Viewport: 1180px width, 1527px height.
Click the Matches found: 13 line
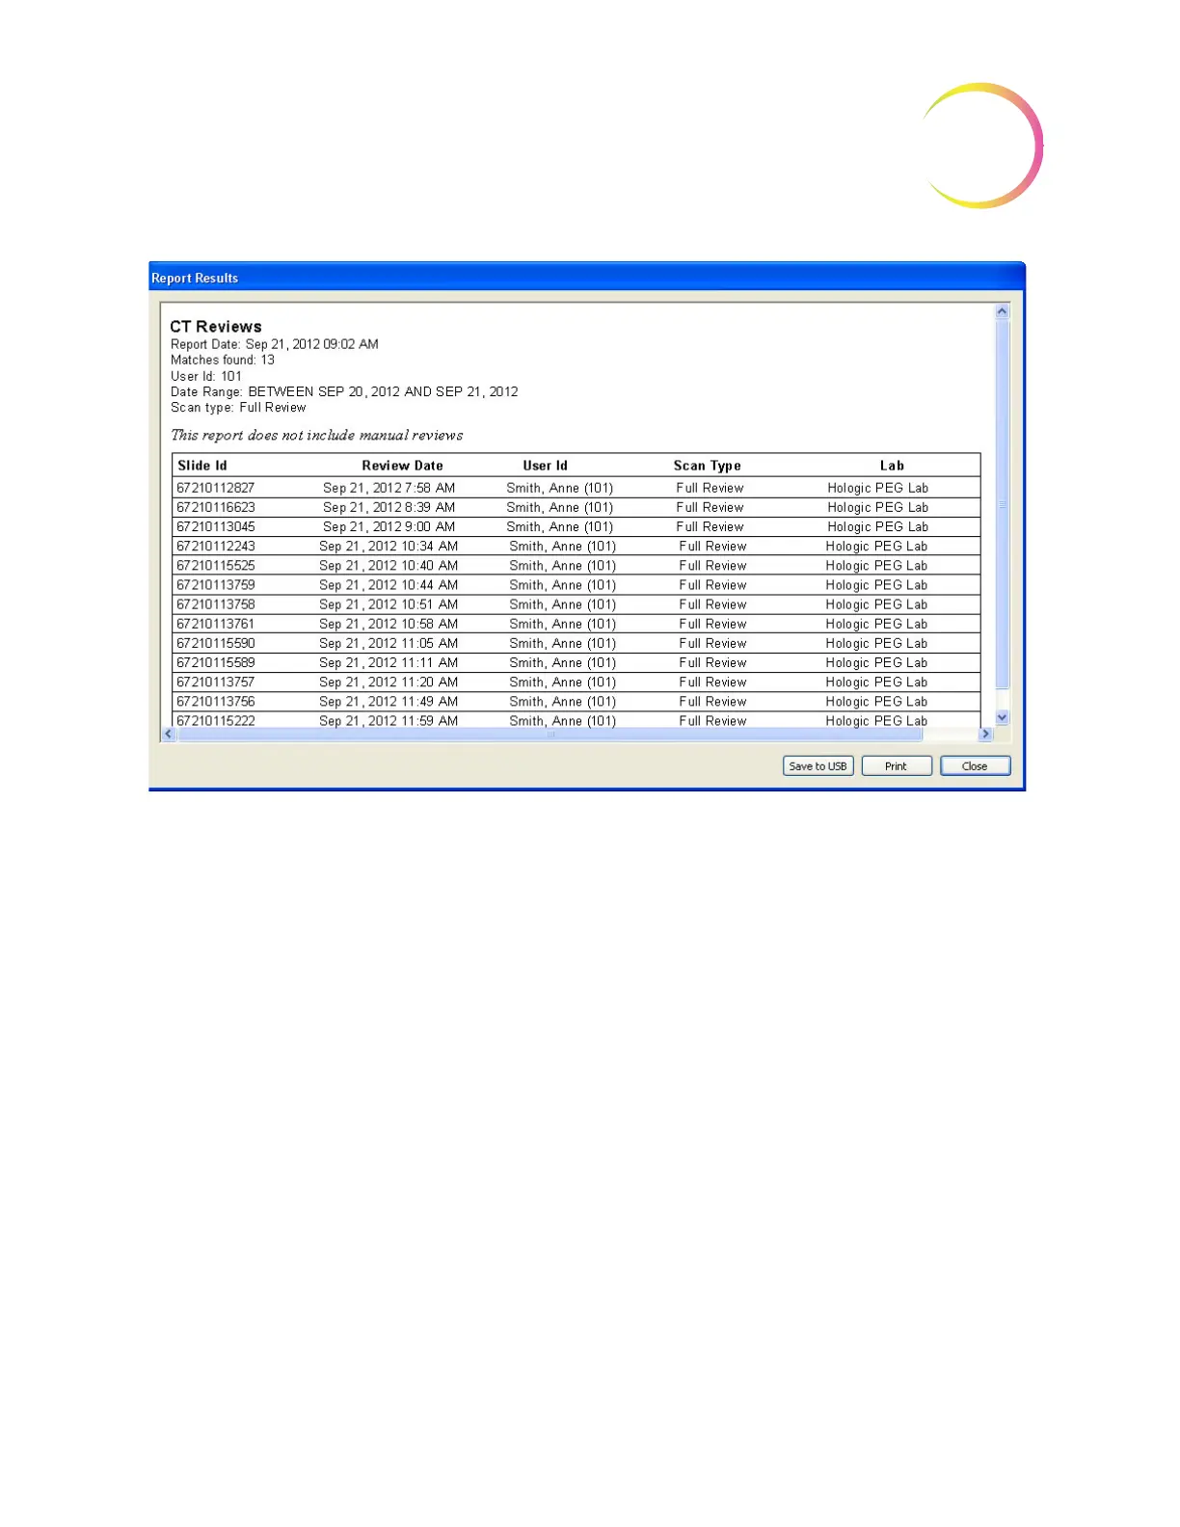223,360
